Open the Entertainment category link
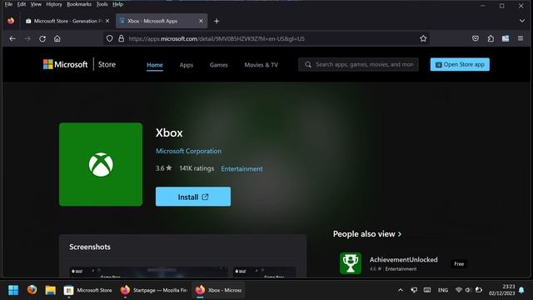 (242, 168)
